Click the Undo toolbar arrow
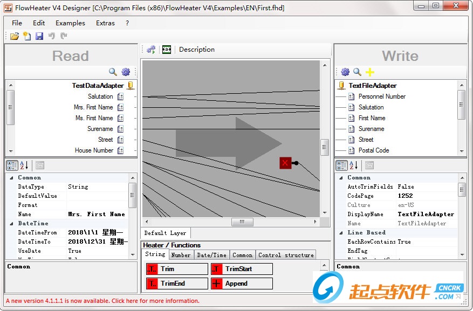The width and height of the screenshot is (473, 311). click(x=52, y=36)
